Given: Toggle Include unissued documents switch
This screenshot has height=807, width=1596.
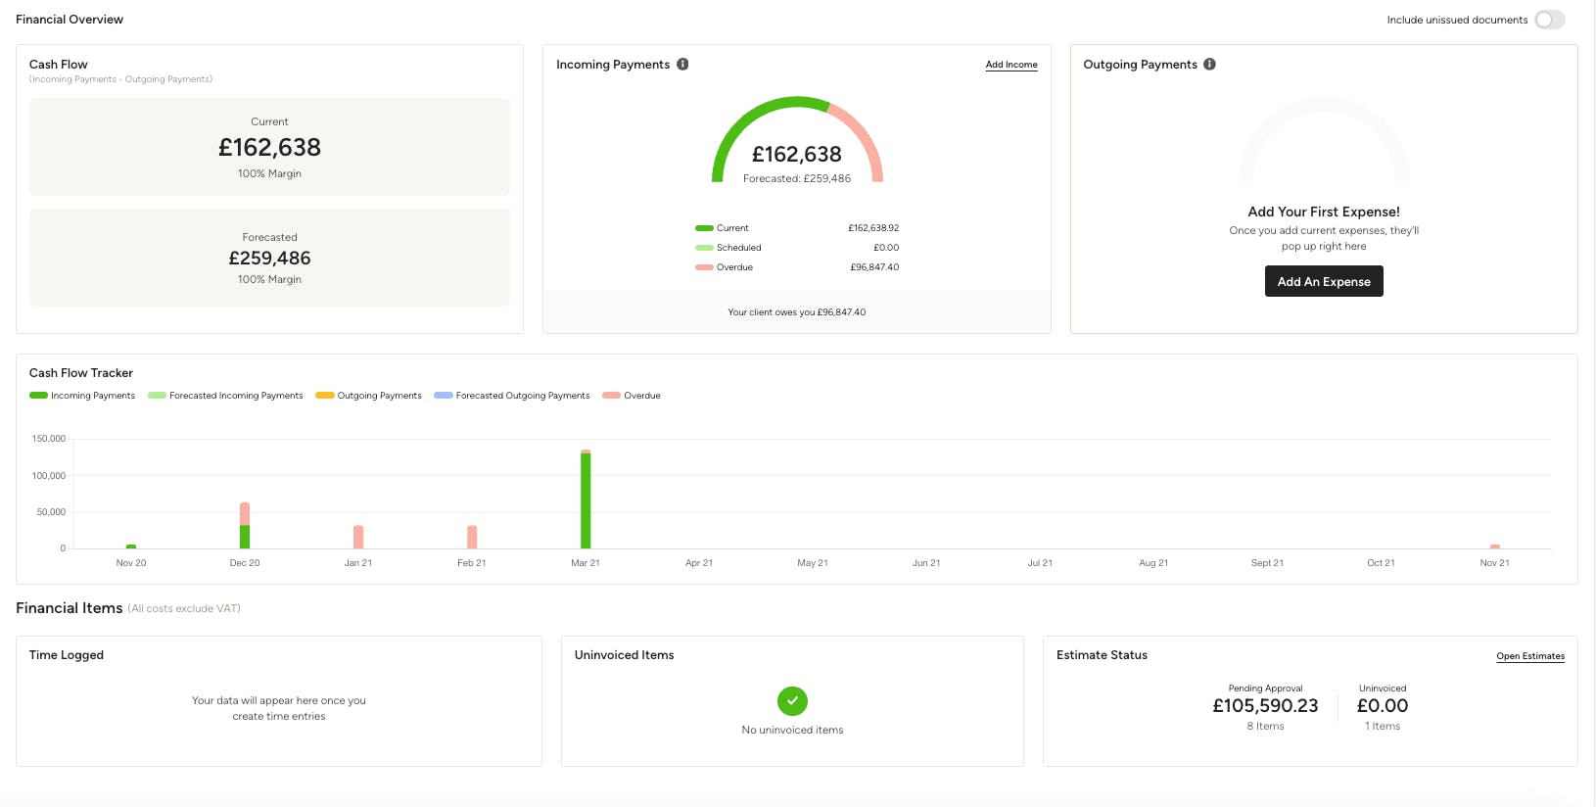Looking at the screenshot, I should pos(1550,20).
